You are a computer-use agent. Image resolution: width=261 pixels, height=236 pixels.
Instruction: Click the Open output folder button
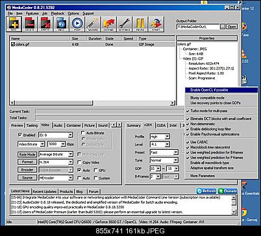coord(232,27)
